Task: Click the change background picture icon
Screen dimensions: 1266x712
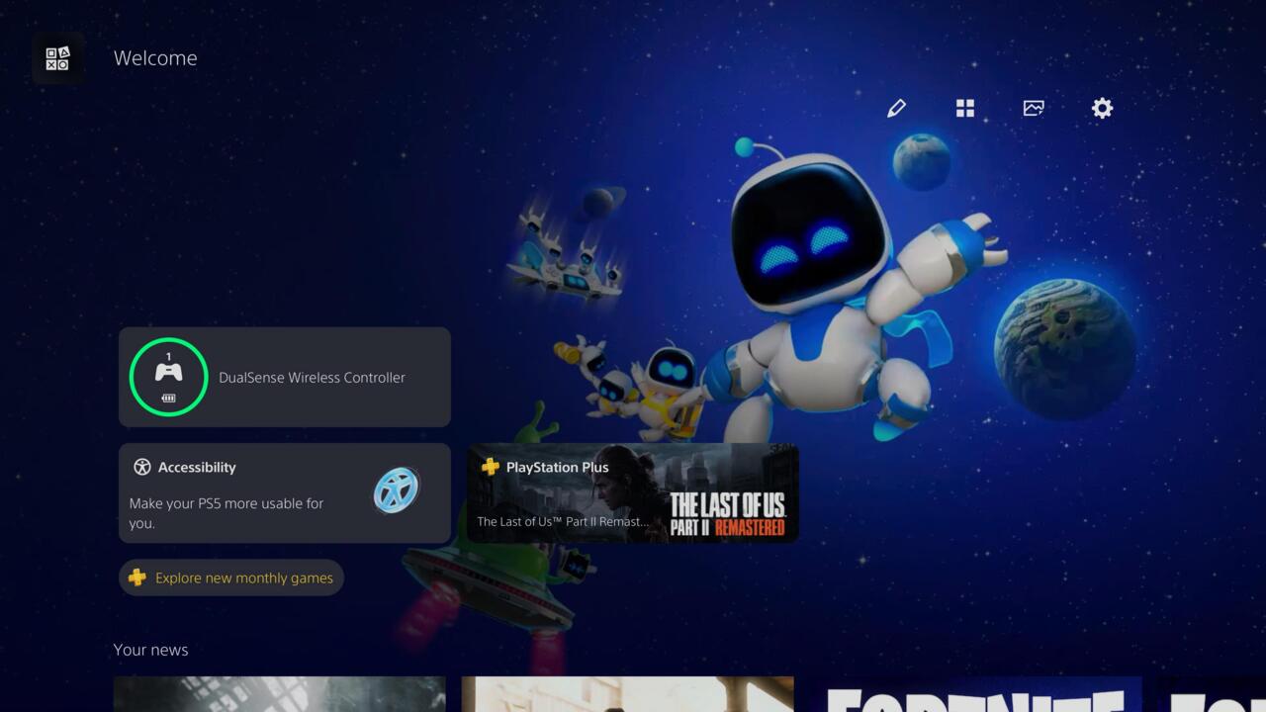Action: (1034, 108)
